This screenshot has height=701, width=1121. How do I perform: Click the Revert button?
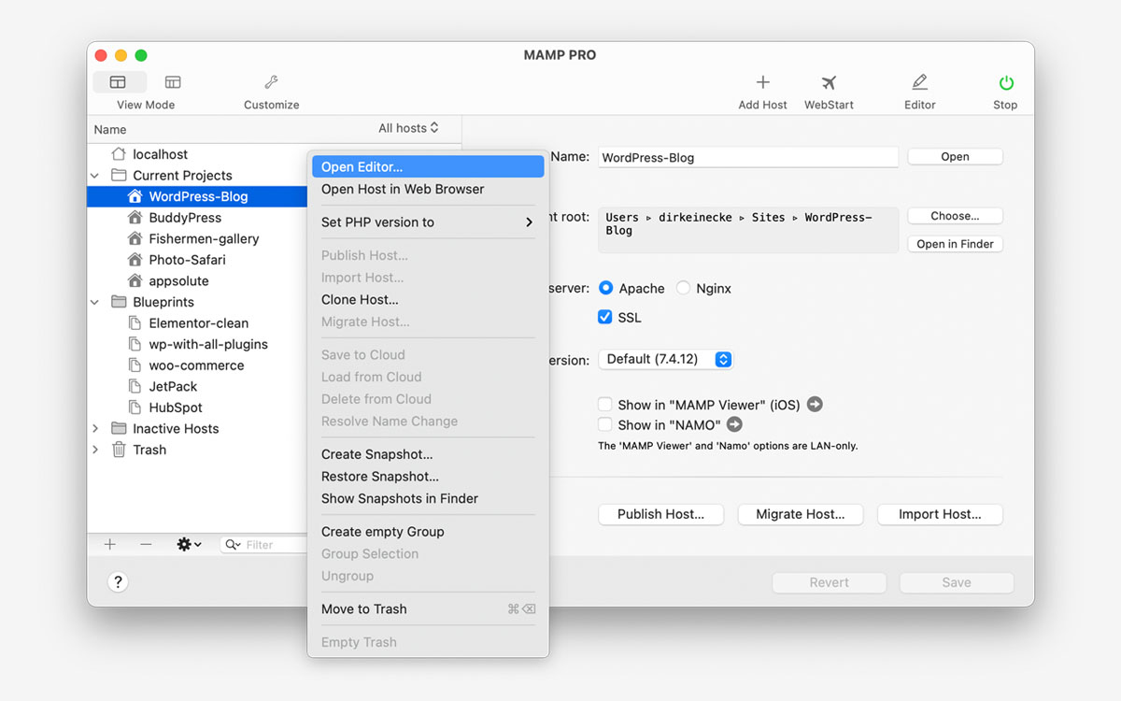click(x=829, y=582)
